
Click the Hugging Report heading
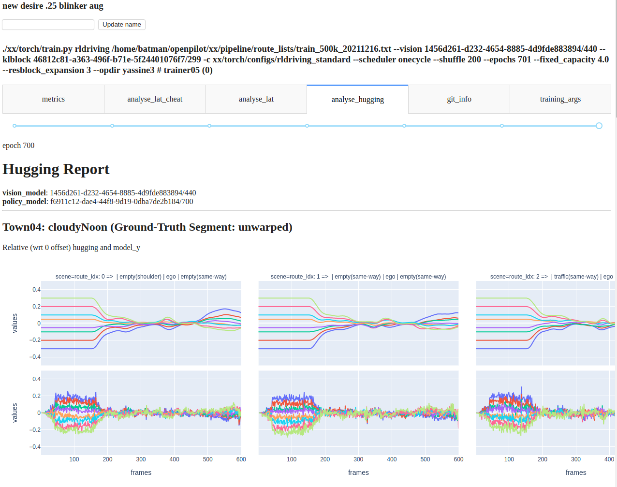pos(56,169)
